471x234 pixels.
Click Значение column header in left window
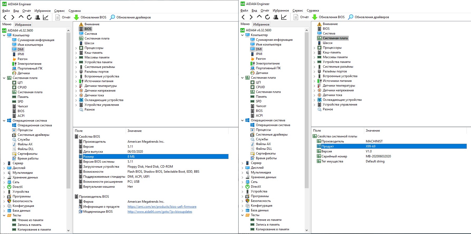click(135, 131)
